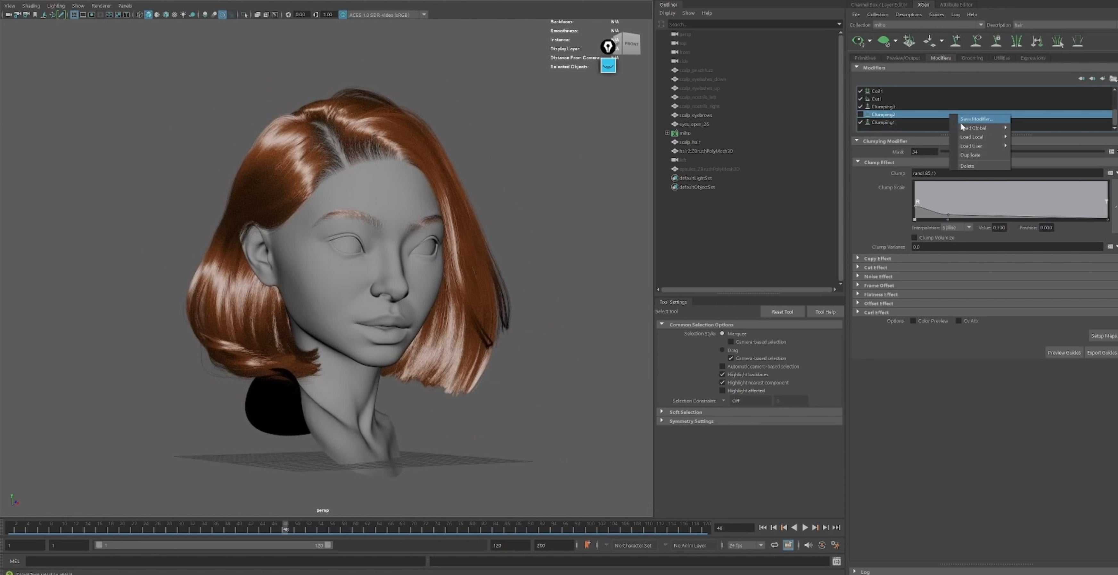Screen dimensions: 1118x575
Task: Click the exposure aperture icon
Action: tap(288, 15)
